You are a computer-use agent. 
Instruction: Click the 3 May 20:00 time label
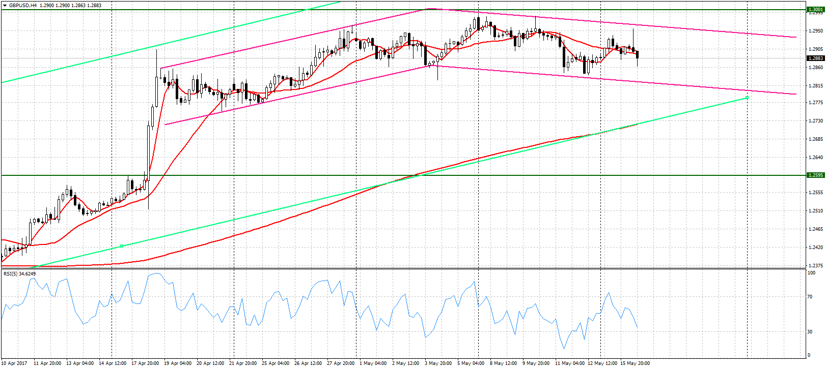pos(438,363)
